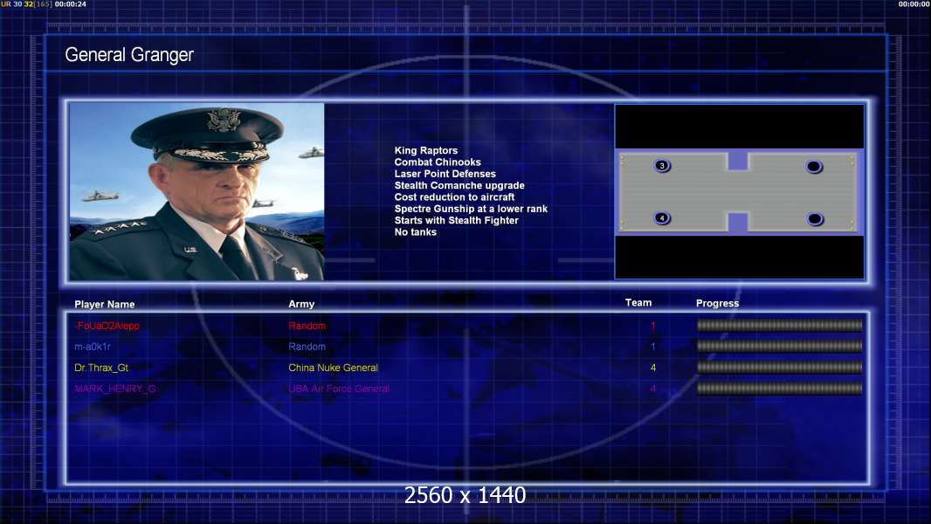Viewport: 931px width, 524px height.
Task: Click MARK_HENRY_G's loading progress bar
Action: [780, 389]
